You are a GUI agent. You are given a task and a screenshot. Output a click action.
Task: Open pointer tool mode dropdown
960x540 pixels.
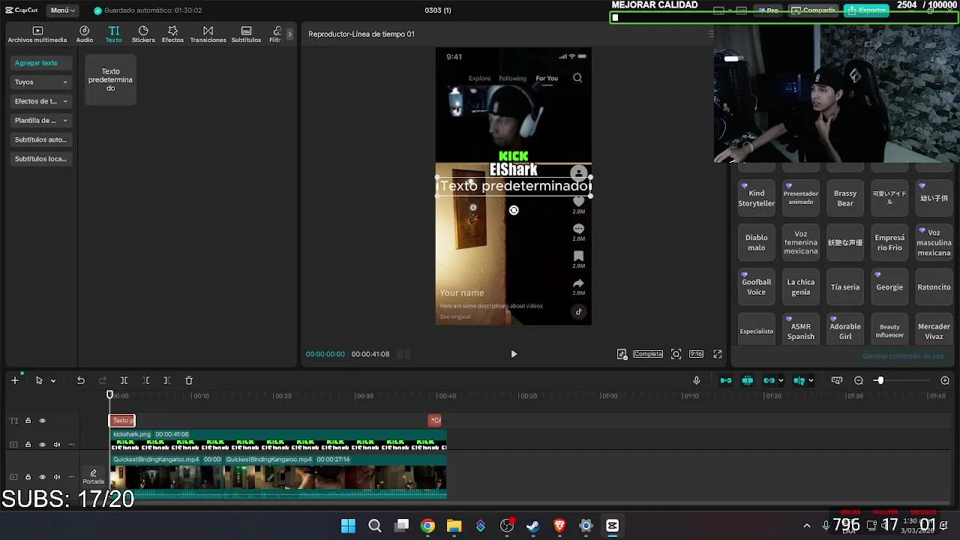[x=53, y=381]
